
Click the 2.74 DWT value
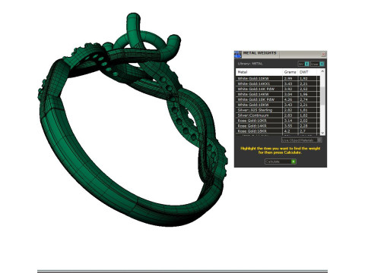click(x=303, y=99)
